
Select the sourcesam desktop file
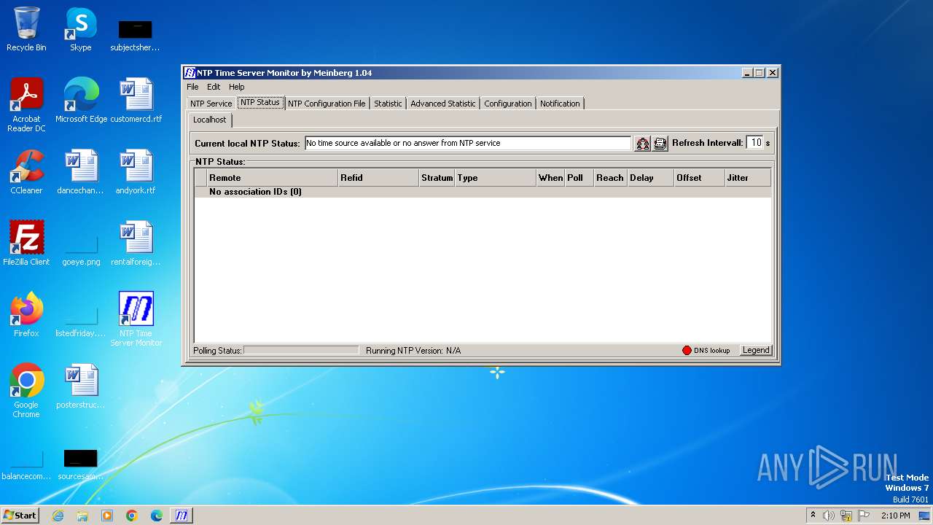pos(81,462)
